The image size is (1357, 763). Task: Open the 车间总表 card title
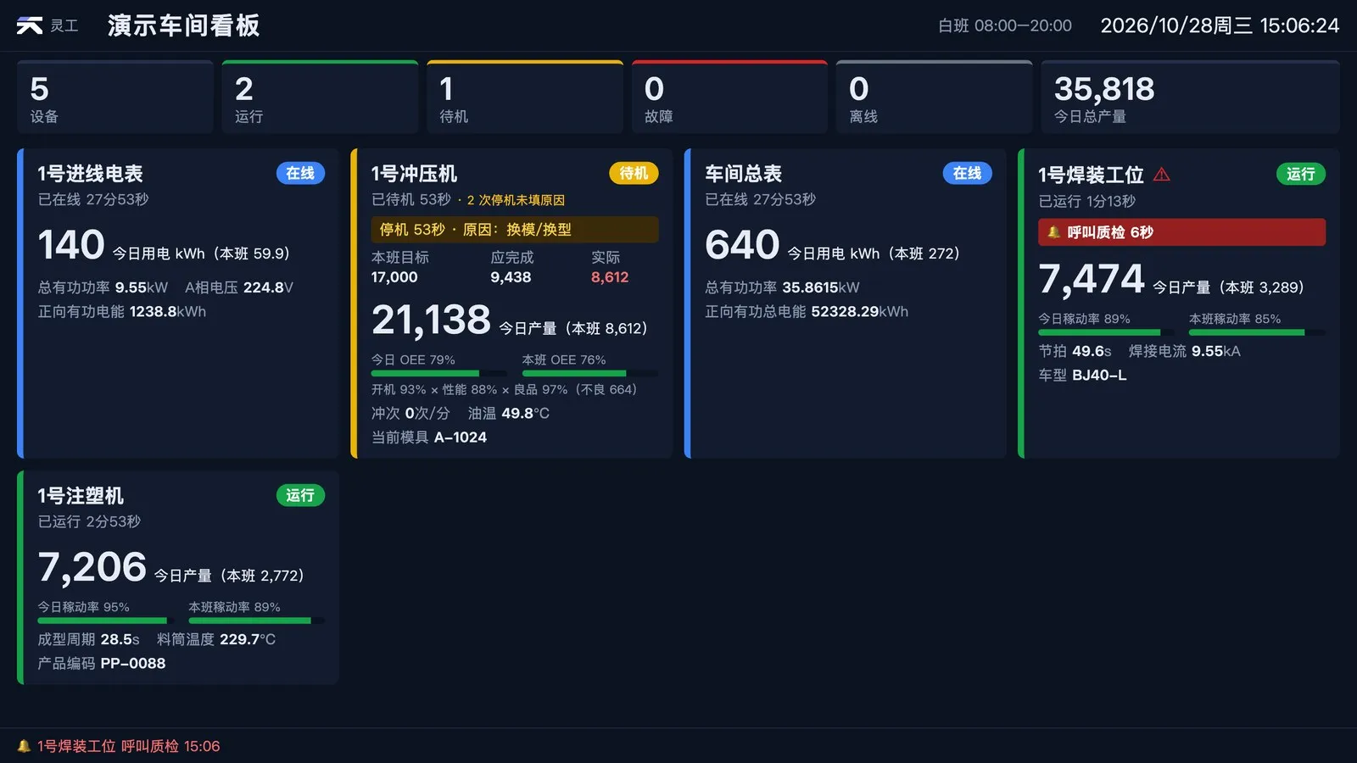[743, 174]
